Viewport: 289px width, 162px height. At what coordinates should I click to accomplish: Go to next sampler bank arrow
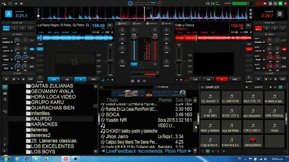(x=271, y=87)
